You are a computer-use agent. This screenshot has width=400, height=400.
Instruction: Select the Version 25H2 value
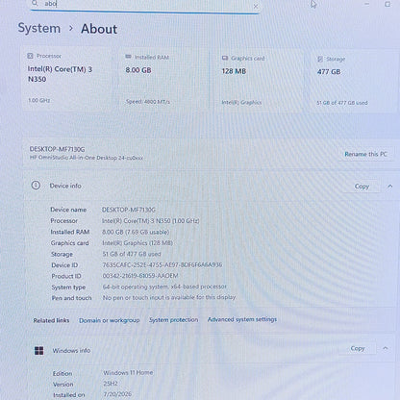(111, 384)
